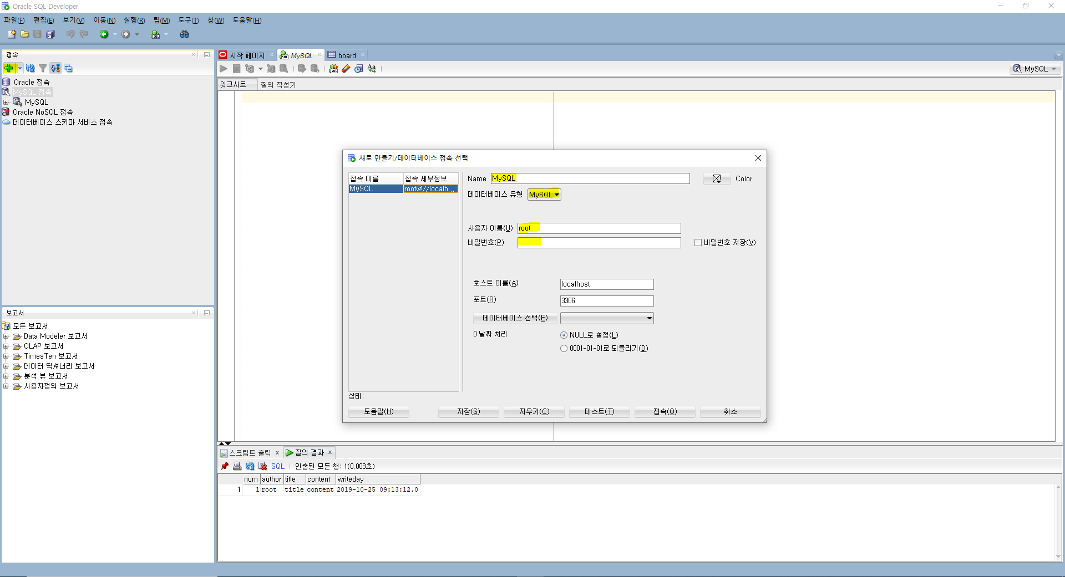Click the Open folder icon in main toolbar

coord(24,34)
